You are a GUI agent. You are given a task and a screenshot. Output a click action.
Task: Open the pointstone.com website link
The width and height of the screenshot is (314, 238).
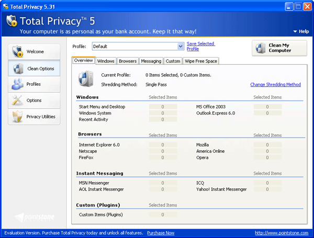pyautogui.click(x=282, y=233)
